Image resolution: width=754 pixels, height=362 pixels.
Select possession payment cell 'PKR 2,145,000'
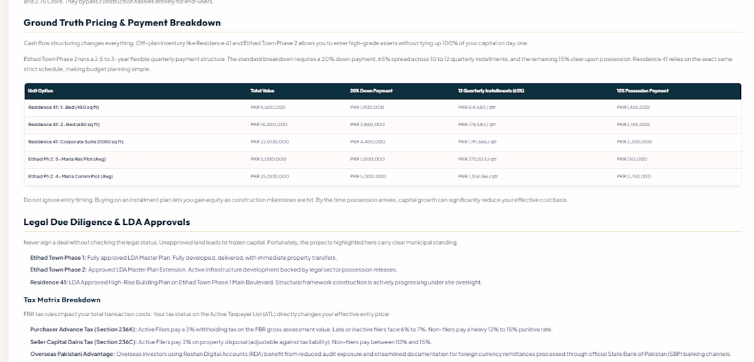coord(633,125)
